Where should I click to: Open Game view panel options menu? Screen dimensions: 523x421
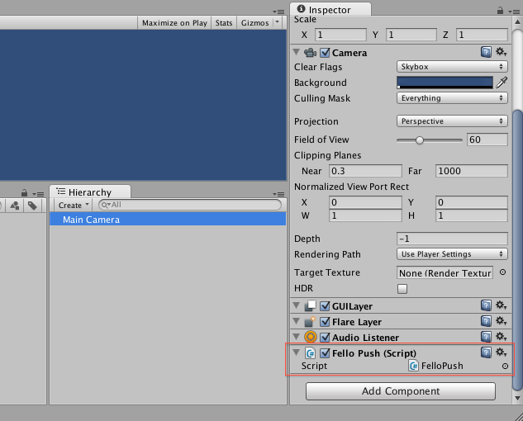pos(278,12)
